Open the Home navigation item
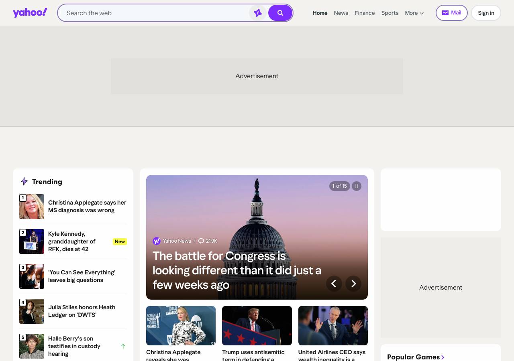This screenshot has height=361, width=514. tap(320, 13)
